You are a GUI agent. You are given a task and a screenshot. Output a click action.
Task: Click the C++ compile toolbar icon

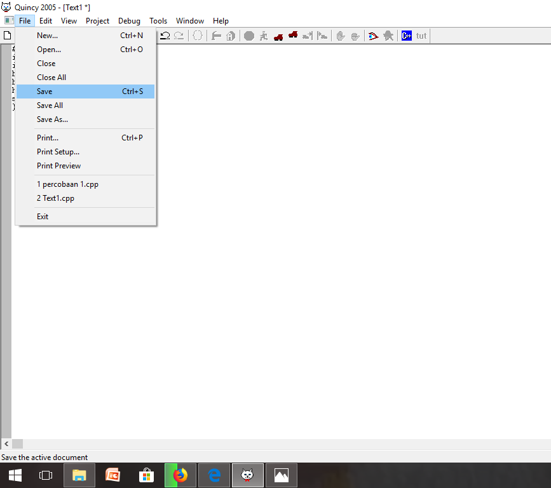point(406,36)
